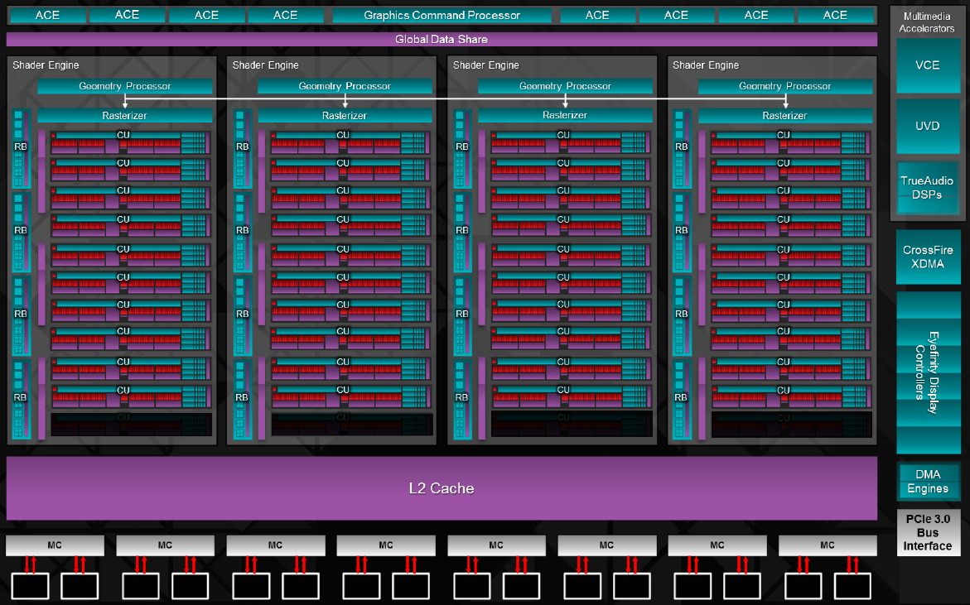Click the top RB block in second Shader Engine
Screen dimensions: 970x605
point(243,148)
